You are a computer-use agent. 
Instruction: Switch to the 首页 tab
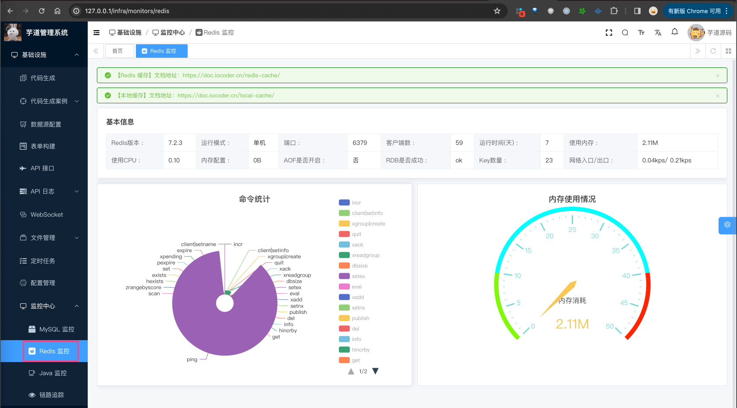(119, 51)
